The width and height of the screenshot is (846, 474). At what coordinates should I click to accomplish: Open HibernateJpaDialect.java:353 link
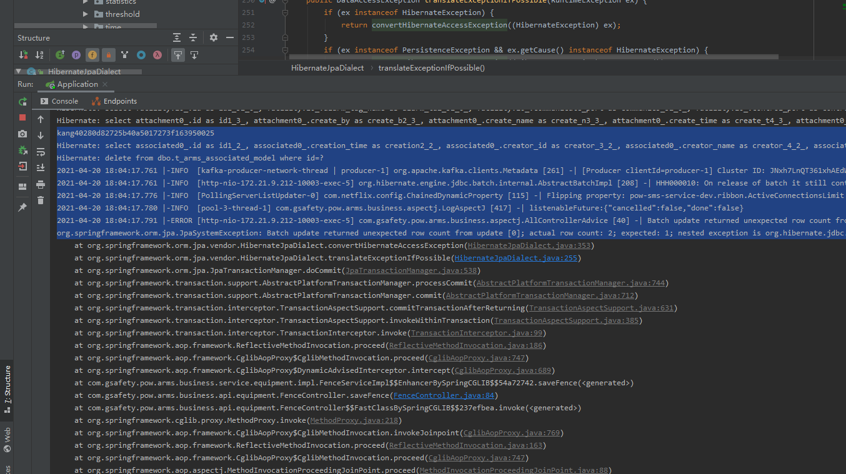tap(529, 245)
